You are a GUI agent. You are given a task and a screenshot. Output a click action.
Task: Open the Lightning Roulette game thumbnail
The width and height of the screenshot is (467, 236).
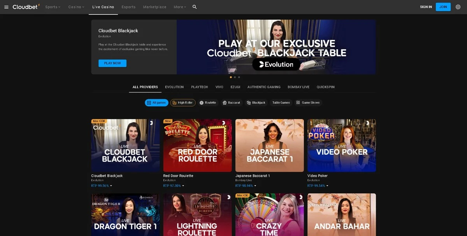pyautogui.click(x=197, y=215)
